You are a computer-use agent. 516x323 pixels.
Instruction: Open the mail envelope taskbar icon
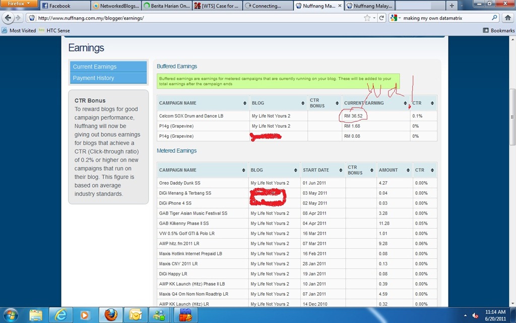coord(135,315)
